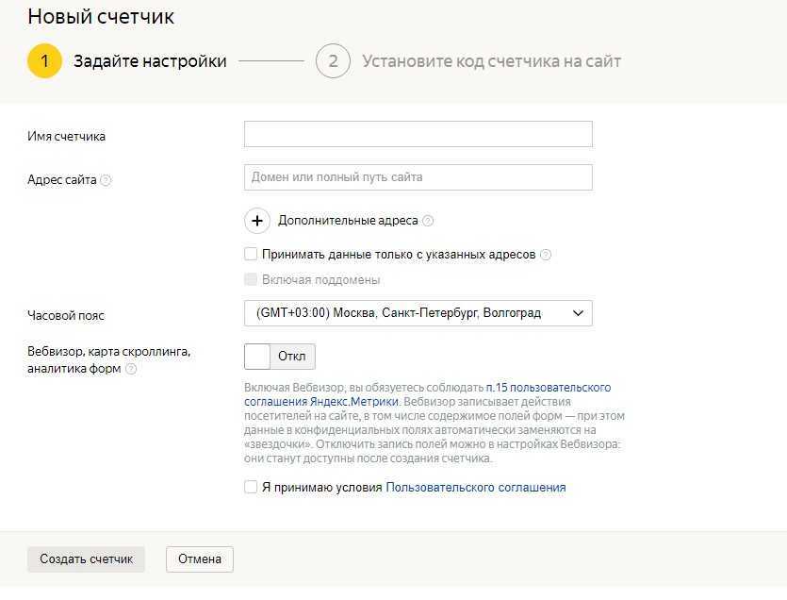Click the step 2 number circle
The width and height of the screenshot is (787, 600).
333,61
